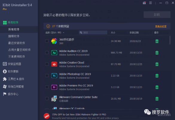Click trash icon for Adobe Creative Cloud

(157, 64)
